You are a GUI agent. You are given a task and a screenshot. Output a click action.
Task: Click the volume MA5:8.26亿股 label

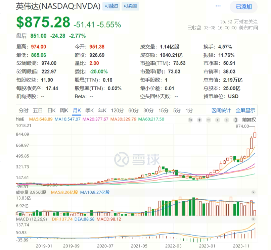tap(64, 192)
